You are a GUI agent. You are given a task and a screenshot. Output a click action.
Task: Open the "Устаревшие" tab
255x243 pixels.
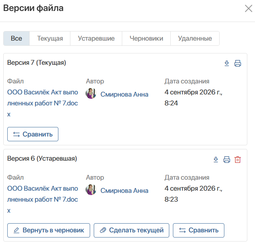coord(96,38)
